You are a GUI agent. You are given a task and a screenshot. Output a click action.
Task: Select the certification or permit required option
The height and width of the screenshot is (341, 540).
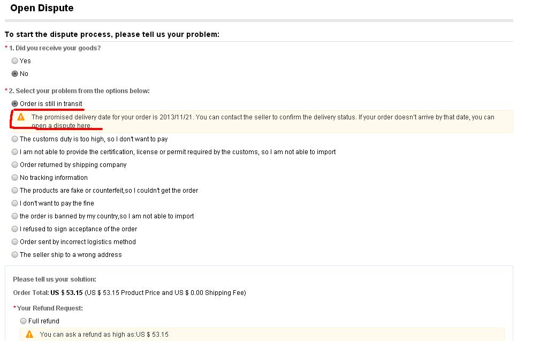(x=14, y=152)
